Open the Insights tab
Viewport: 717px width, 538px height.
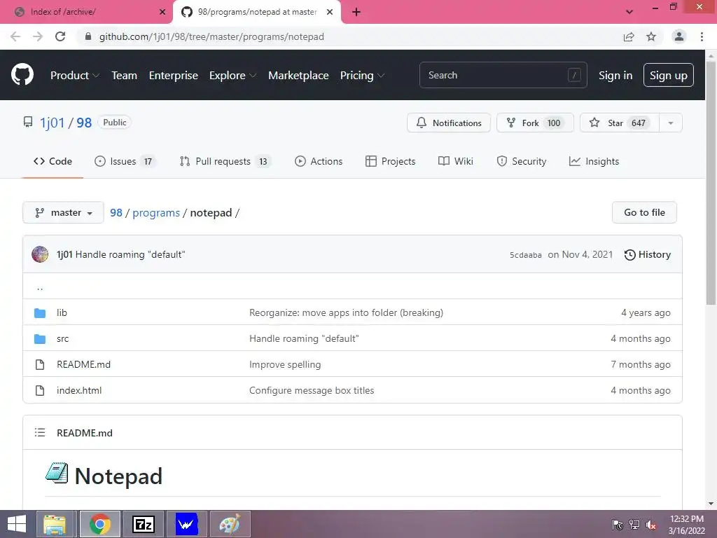point(594,162)
